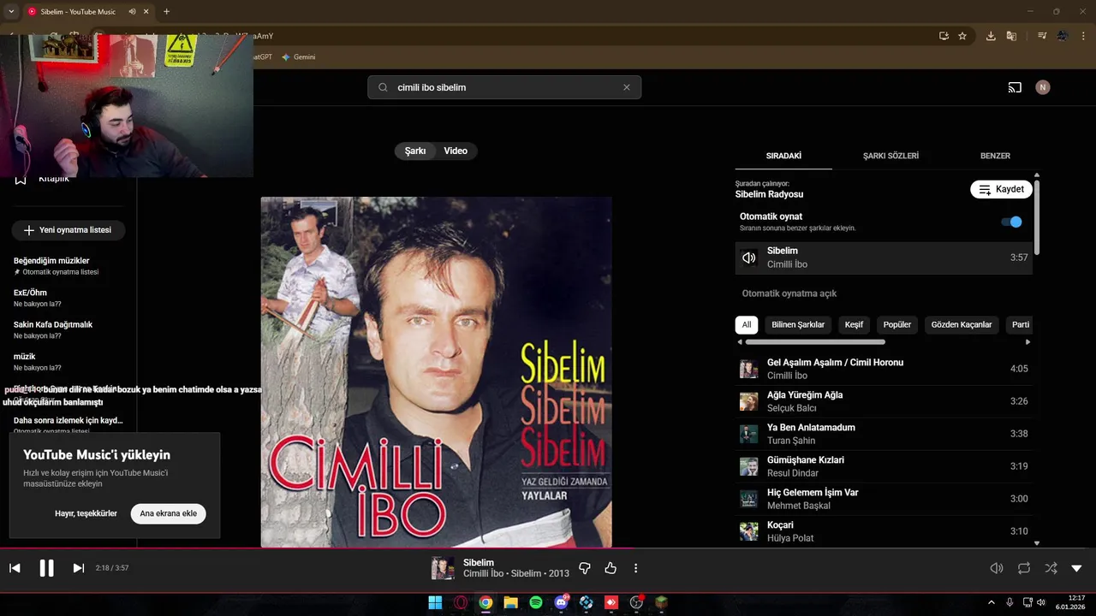The width and height of the screenshot is (1096, 616).
Task: Click the Translate page icon
Action: pos(1011,36)
